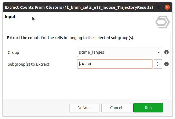Open subgroup picker via the chevron button
The width and height of the screenshot is (175, 119).
click(x=158, y=64)
